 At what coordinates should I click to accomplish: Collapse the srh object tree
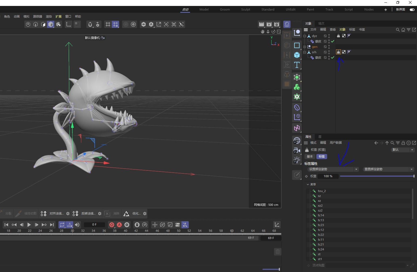pyautogui.click(x=305, y=52)
